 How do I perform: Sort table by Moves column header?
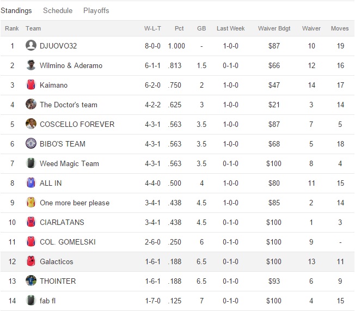340,28
